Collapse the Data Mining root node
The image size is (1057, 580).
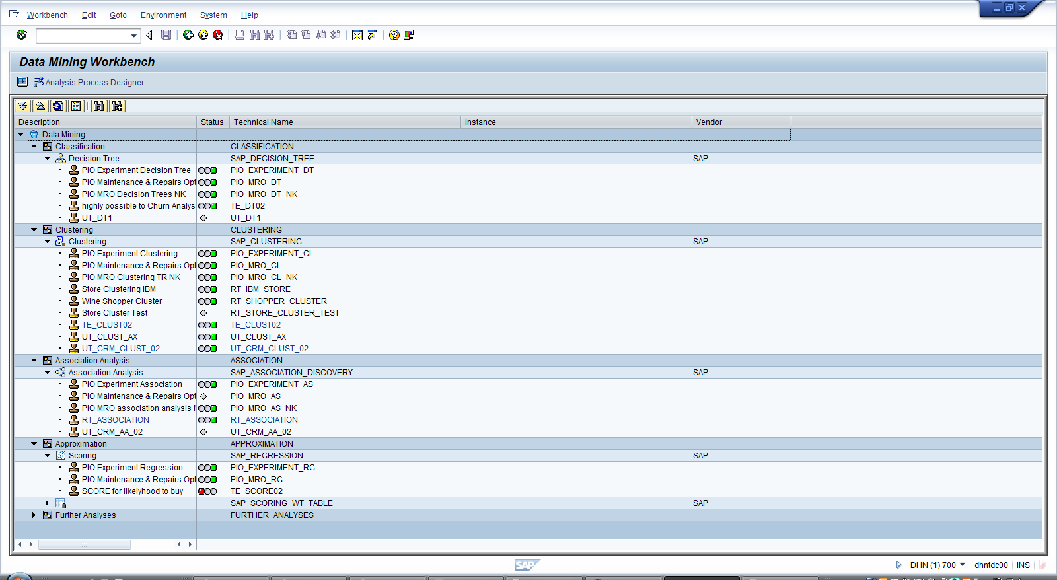click(21, 135)
